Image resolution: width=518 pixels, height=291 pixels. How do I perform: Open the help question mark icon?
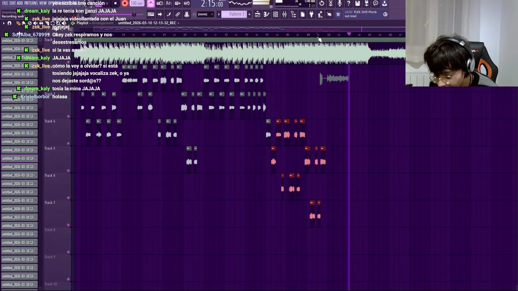pyautogui.click(x=348, y=3)
